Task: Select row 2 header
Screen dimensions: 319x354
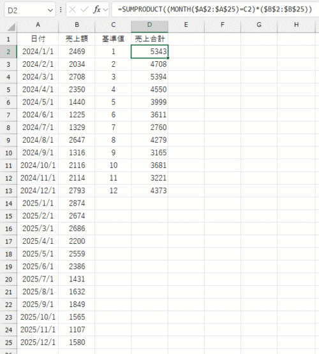Action: (x=8, y=52)
